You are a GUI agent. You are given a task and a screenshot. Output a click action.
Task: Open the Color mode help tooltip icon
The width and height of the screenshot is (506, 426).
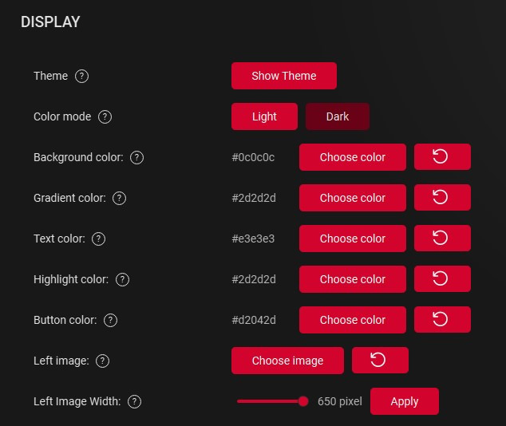tap(105, 116)
